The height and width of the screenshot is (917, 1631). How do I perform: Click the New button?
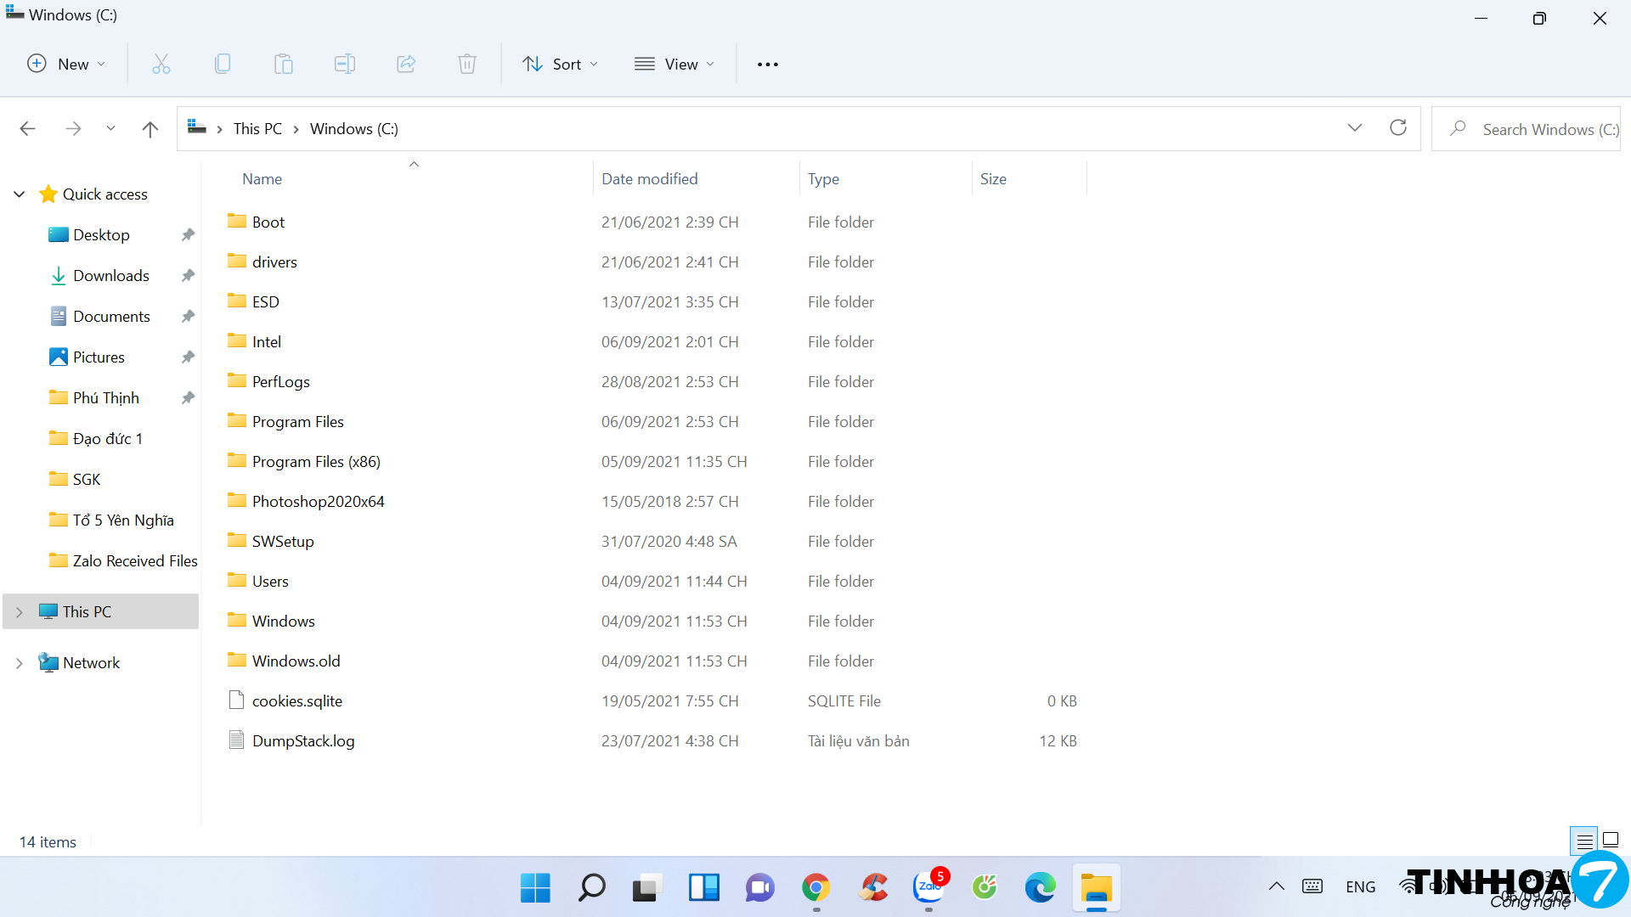click(66, 65)
